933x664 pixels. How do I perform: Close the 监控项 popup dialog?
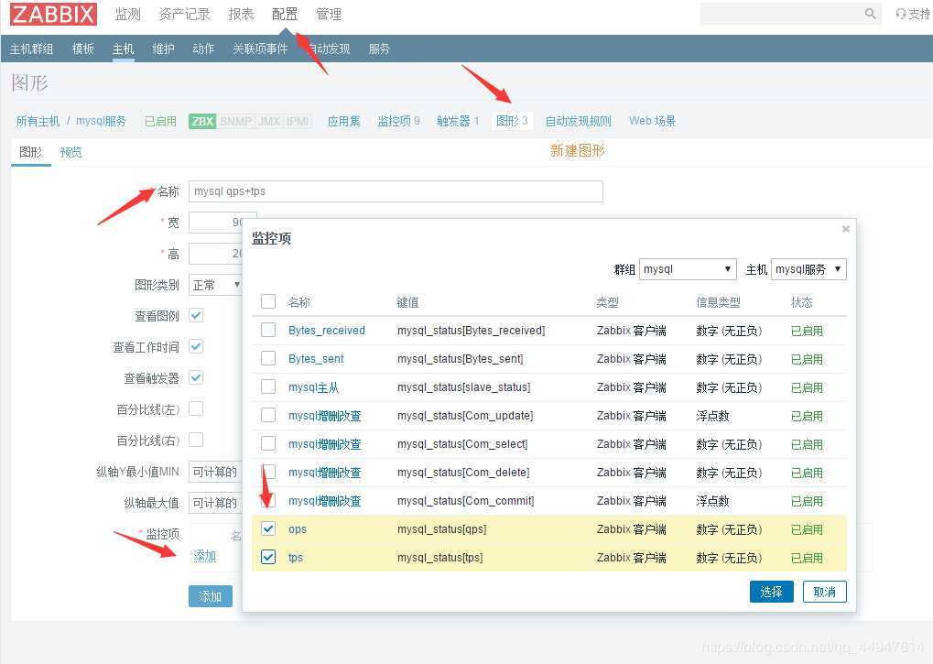pyautogui.click(x=845, y=229)
